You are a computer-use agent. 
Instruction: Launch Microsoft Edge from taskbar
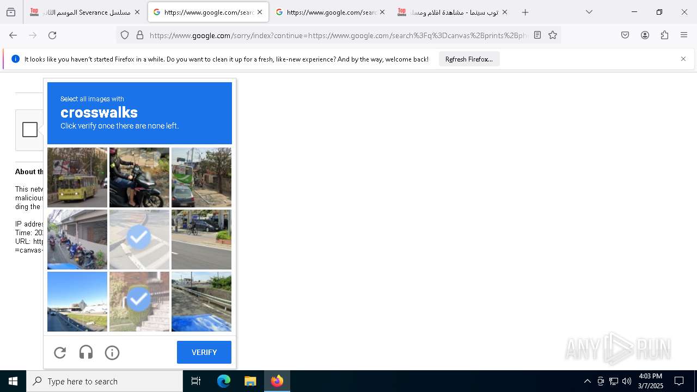224,381
